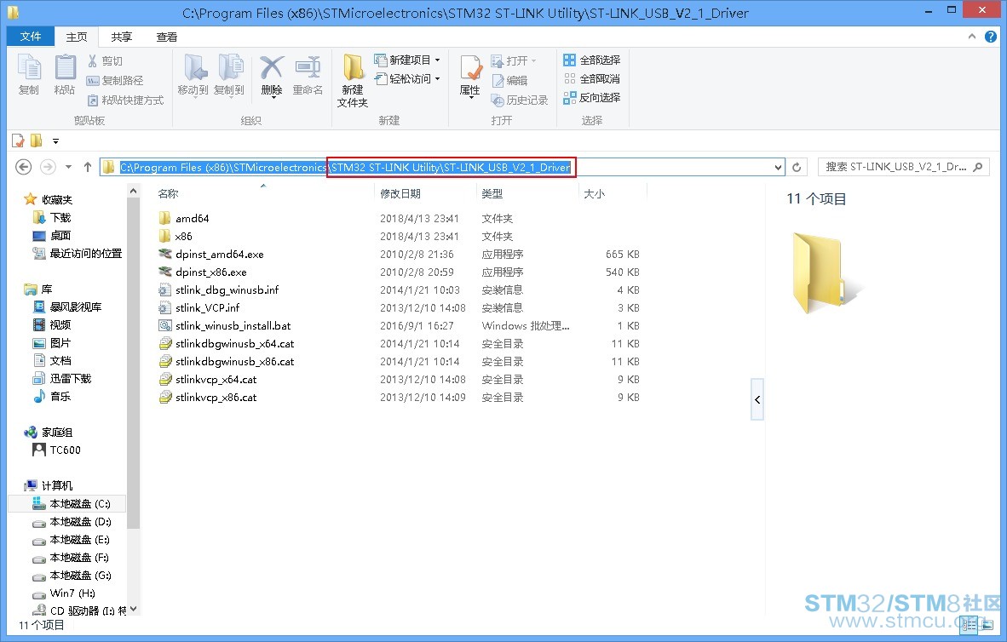Select dpinst_amd64.exe file
Screen dimensions: 1007x642
220,255
